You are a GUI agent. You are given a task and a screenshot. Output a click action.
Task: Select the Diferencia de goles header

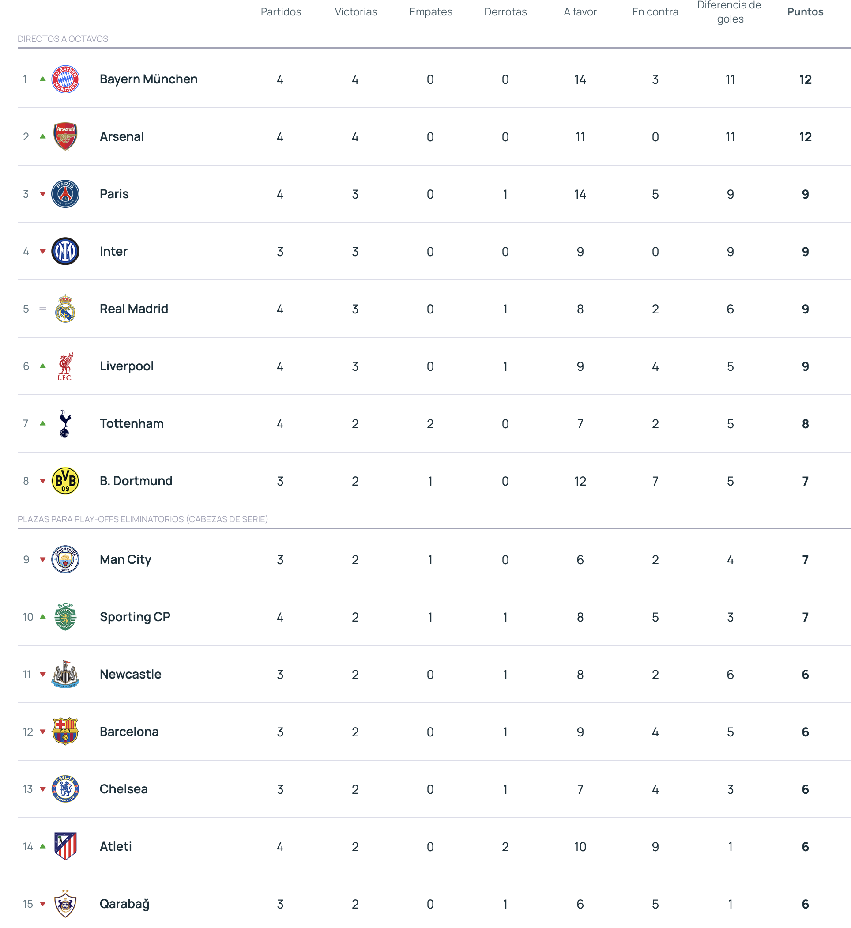[x=730, y=12]
